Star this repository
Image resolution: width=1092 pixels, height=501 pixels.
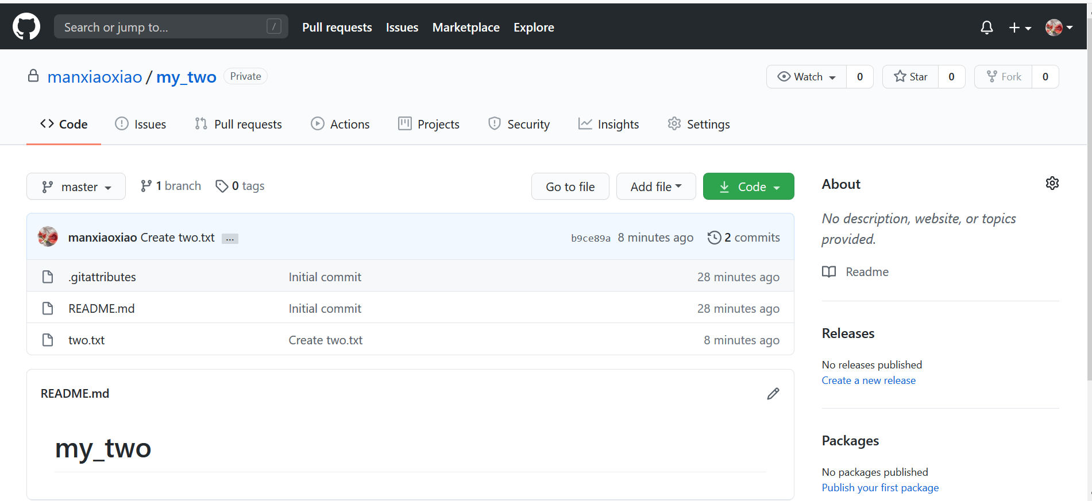[910, 77]
